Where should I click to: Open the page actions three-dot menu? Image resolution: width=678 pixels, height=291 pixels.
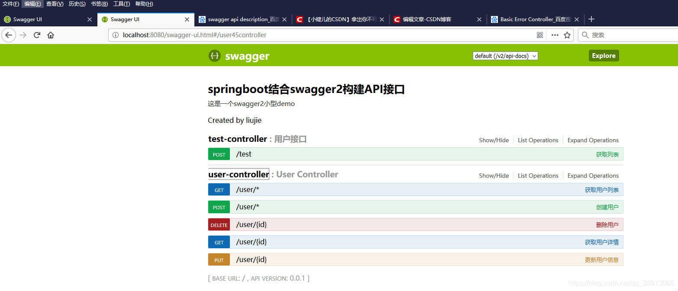tap(555, 35)
